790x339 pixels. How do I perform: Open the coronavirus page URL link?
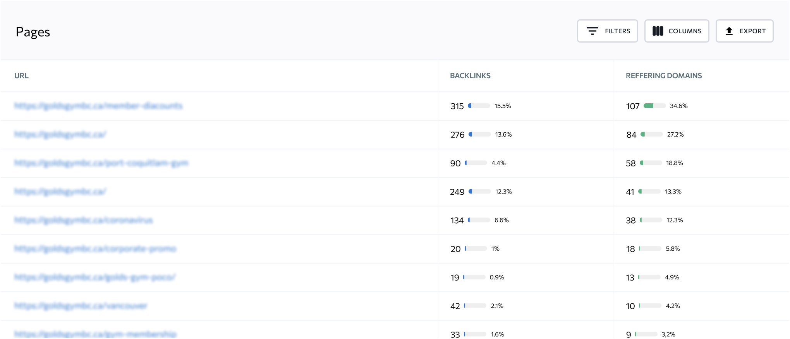coord(84,220)
